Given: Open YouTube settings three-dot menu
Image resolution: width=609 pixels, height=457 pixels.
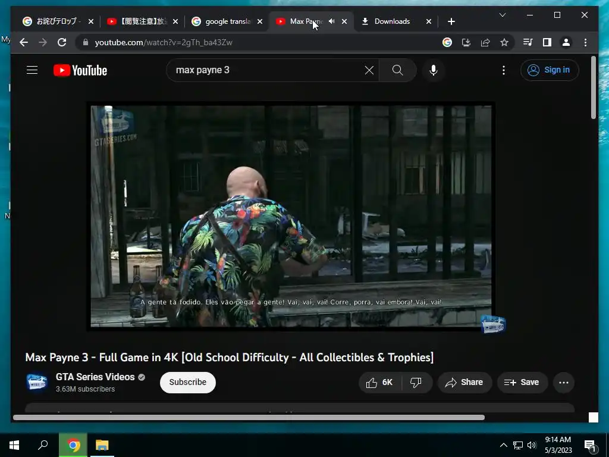Looking at the screenshot, I should tap(503, 70).
